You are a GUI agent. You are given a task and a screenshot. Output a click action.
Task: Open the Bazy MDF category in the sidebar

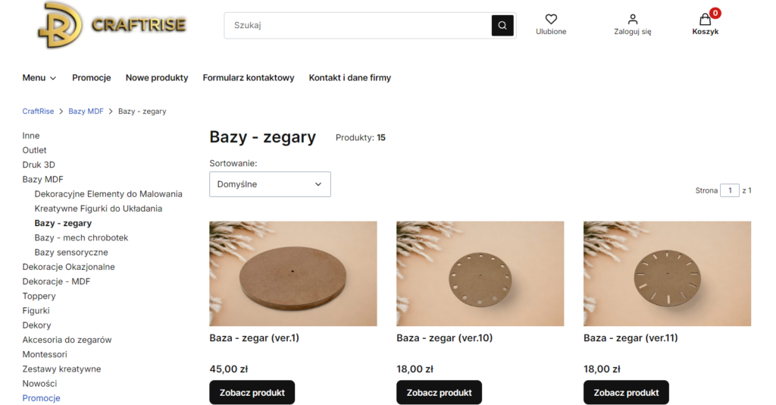(42, 179)
